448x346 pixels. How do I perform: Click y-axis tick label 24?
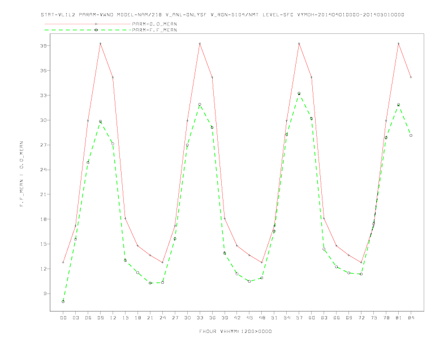(x=44, y=170)
